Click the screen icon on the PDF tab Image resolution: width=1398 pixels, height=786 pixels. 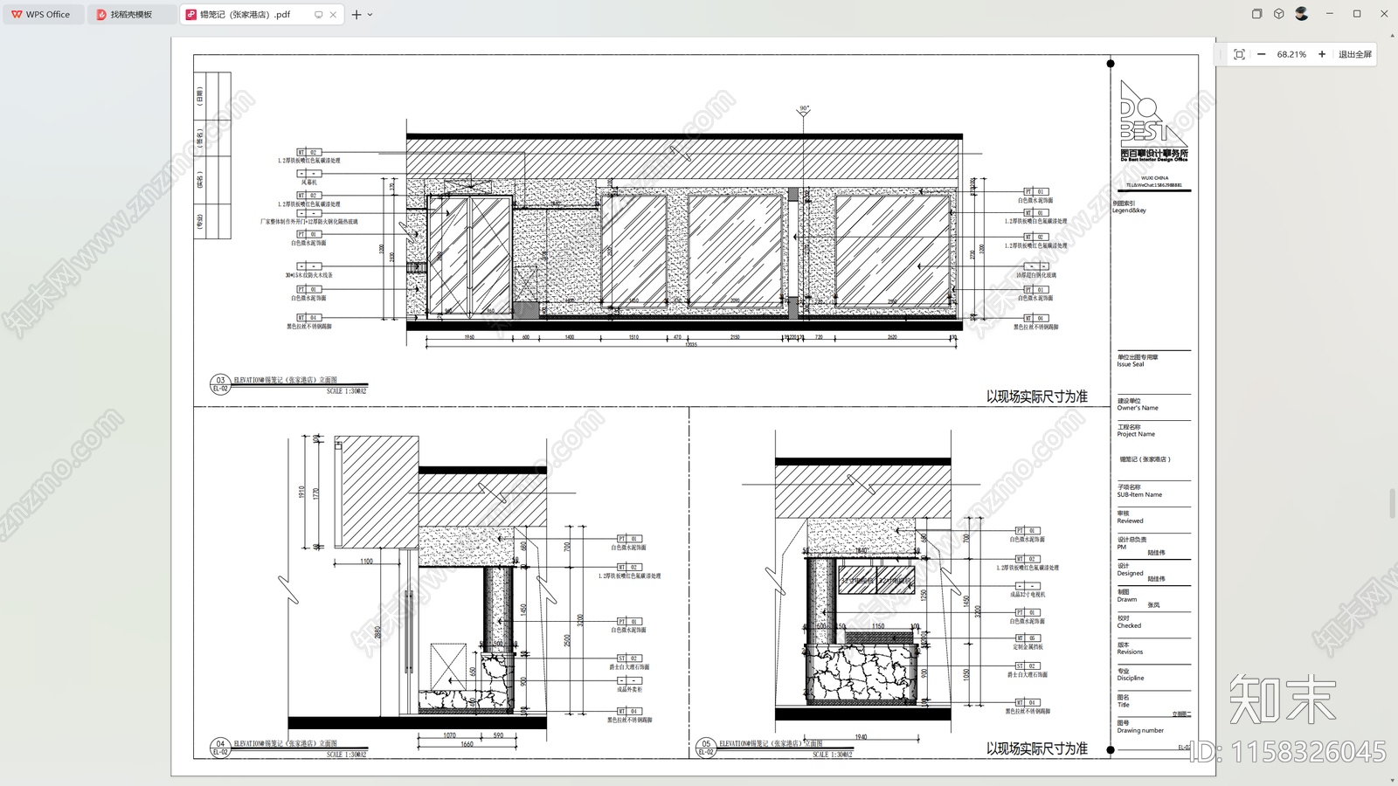(318, 15)
